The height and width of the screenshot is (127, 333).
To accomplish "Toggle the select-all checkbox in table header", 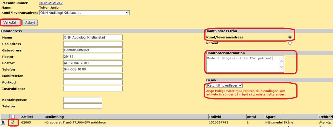I will (x=13, y=117).
